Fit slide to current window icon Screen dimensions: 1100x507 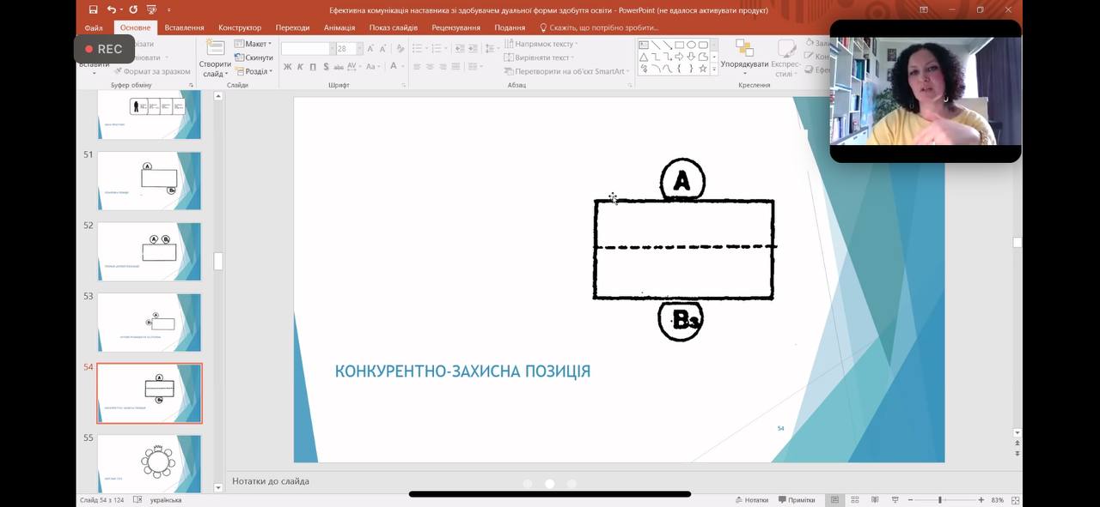tap(1016, 500)
